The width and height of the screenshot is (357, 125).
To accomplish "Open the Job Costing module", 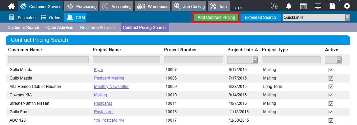I will click(189, 6).
